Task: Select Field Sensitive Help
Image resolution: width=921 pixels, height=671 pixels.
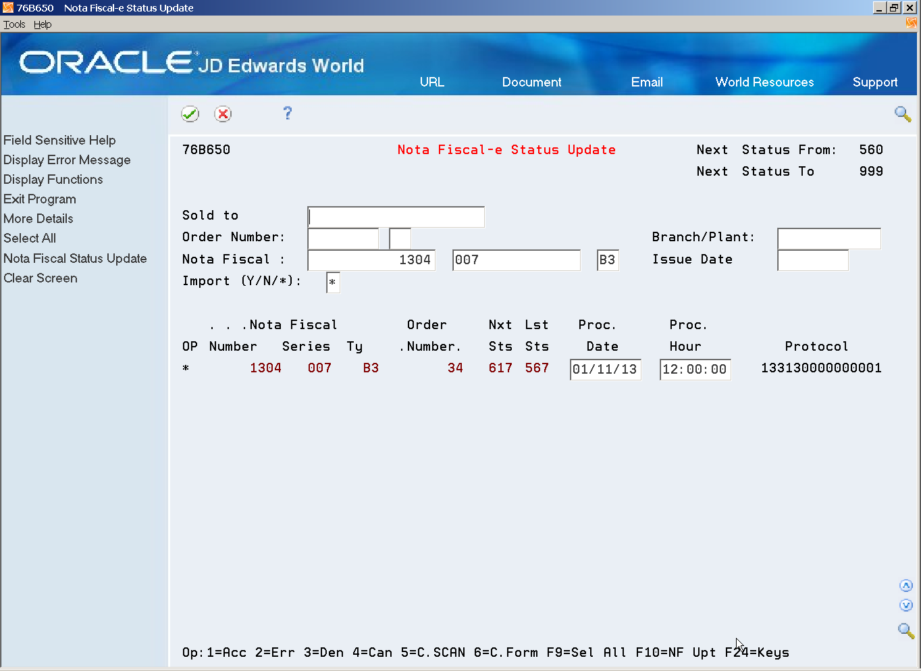Action: click(x=59, y=140)
